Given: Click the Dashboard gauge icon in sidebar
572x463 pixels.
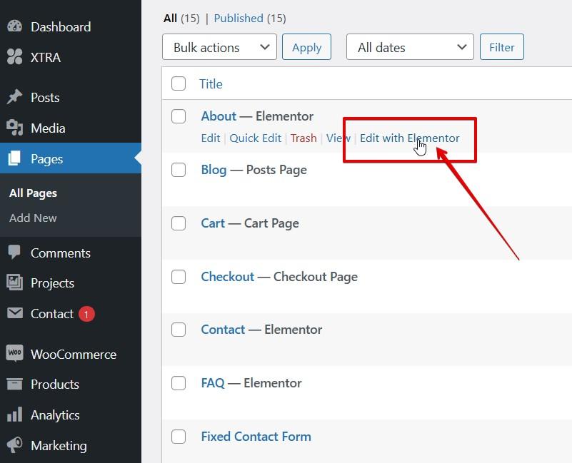Looking at the screenshot, I should click(15, 27).
